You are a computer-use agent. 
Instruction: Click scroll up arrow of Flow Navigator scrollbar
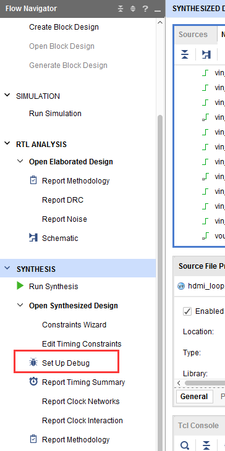coord(160,23)
